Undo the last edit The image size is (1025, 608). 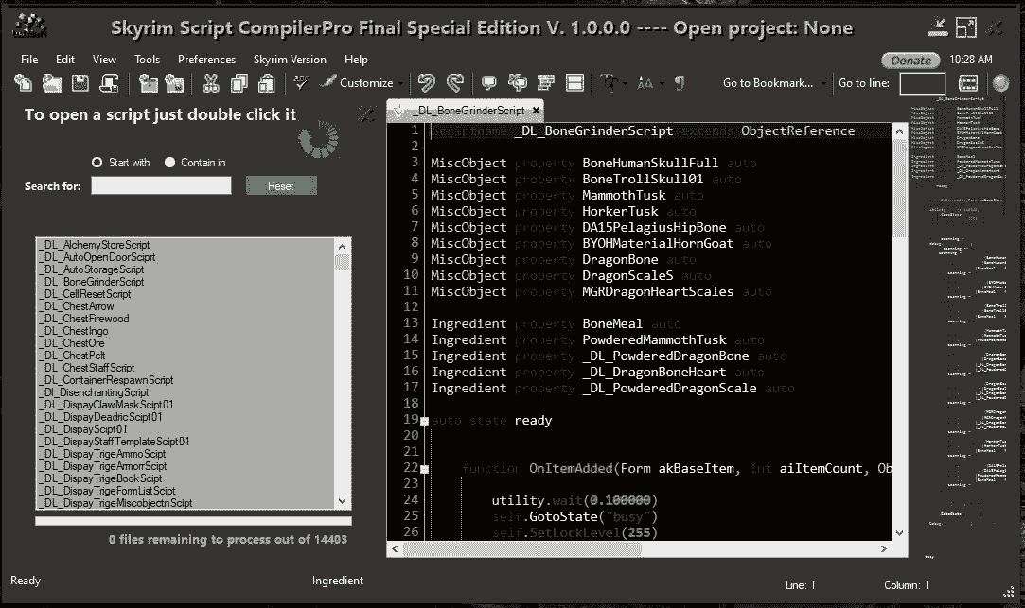426,83
